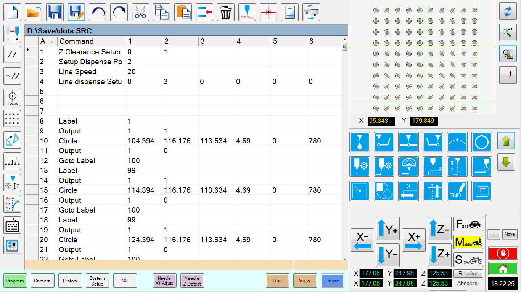Click the scissors Cut icon
This screenshot has width=521, height=292.
click(140, 13)
